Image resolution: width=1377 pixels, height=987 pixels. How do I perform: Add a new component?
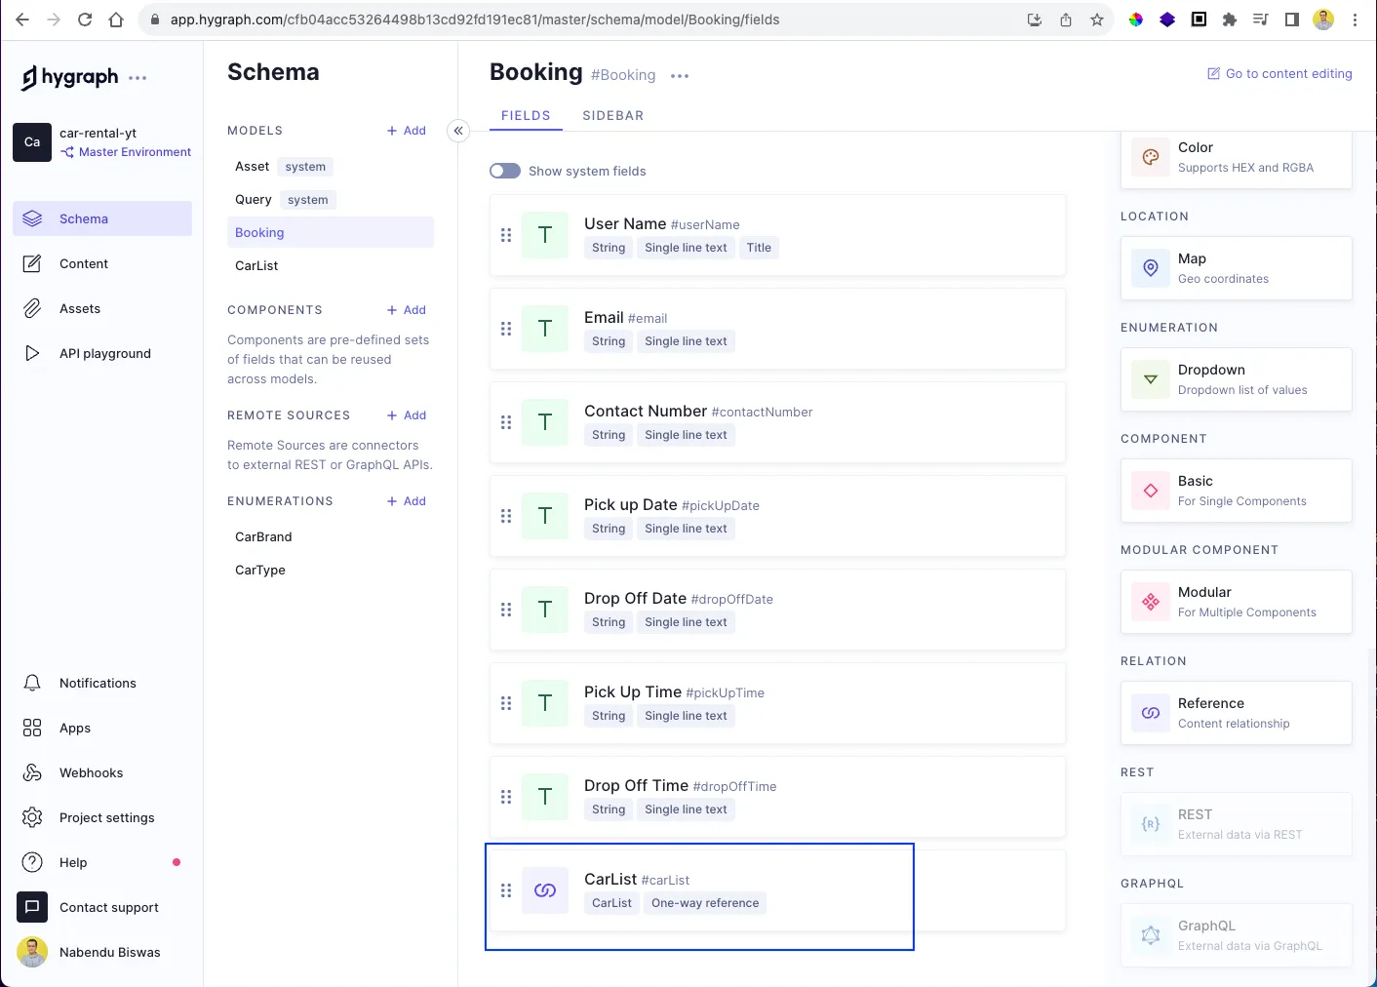click(x=407, y=310)
